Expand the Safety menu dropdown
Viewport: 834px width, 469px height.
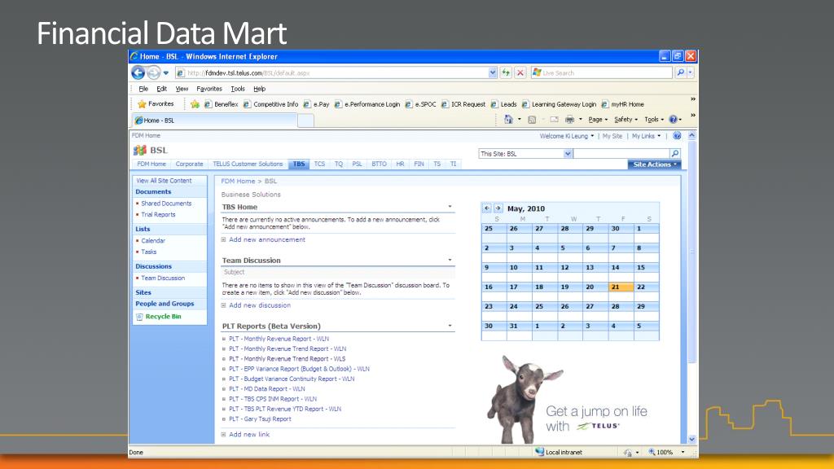625,120
